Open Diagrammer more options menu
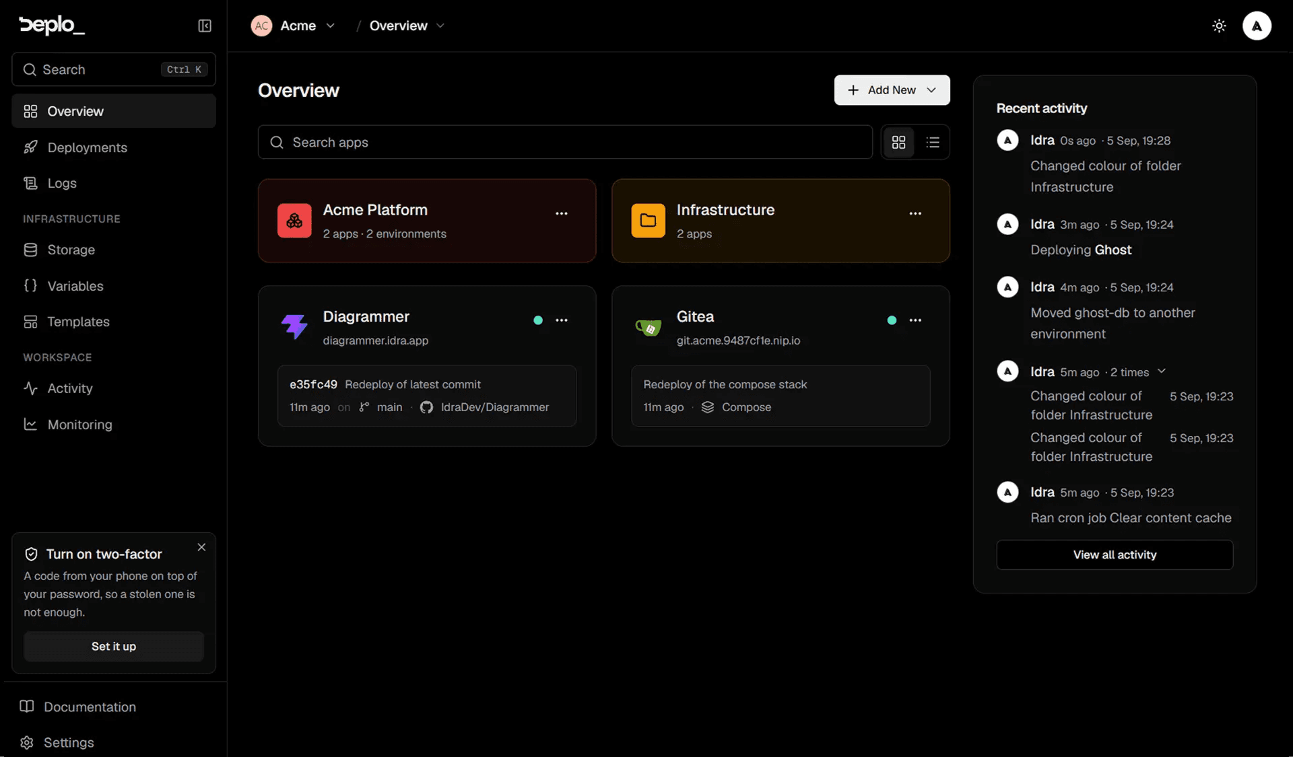Image resolution: width=1293 pixels, height=757 pixels. coord(562,320)
